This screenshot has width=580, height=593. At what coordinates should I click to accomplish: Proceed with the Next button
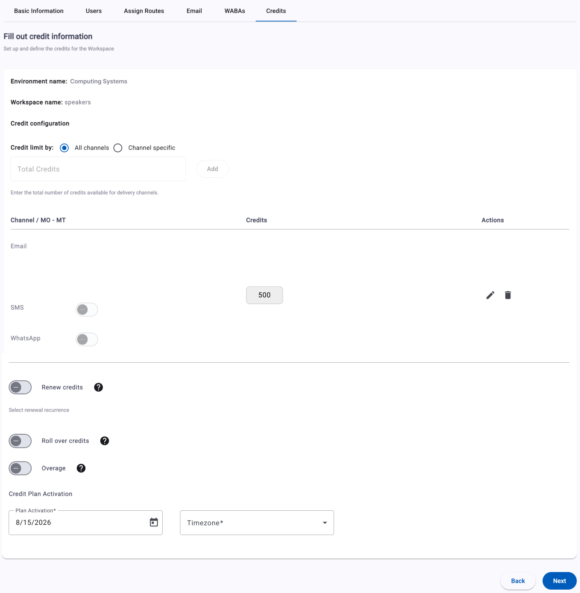pyautogui.click(x=559, y=581)
